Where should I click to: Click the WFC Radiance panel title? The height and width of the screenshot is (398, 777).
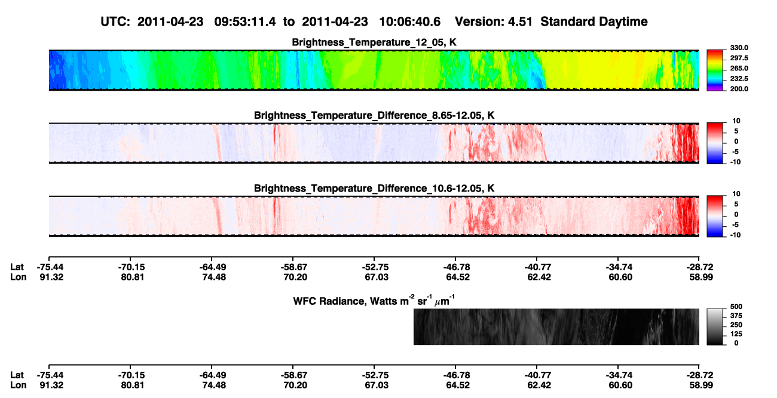pyautogui.click(x=374, y=300)
